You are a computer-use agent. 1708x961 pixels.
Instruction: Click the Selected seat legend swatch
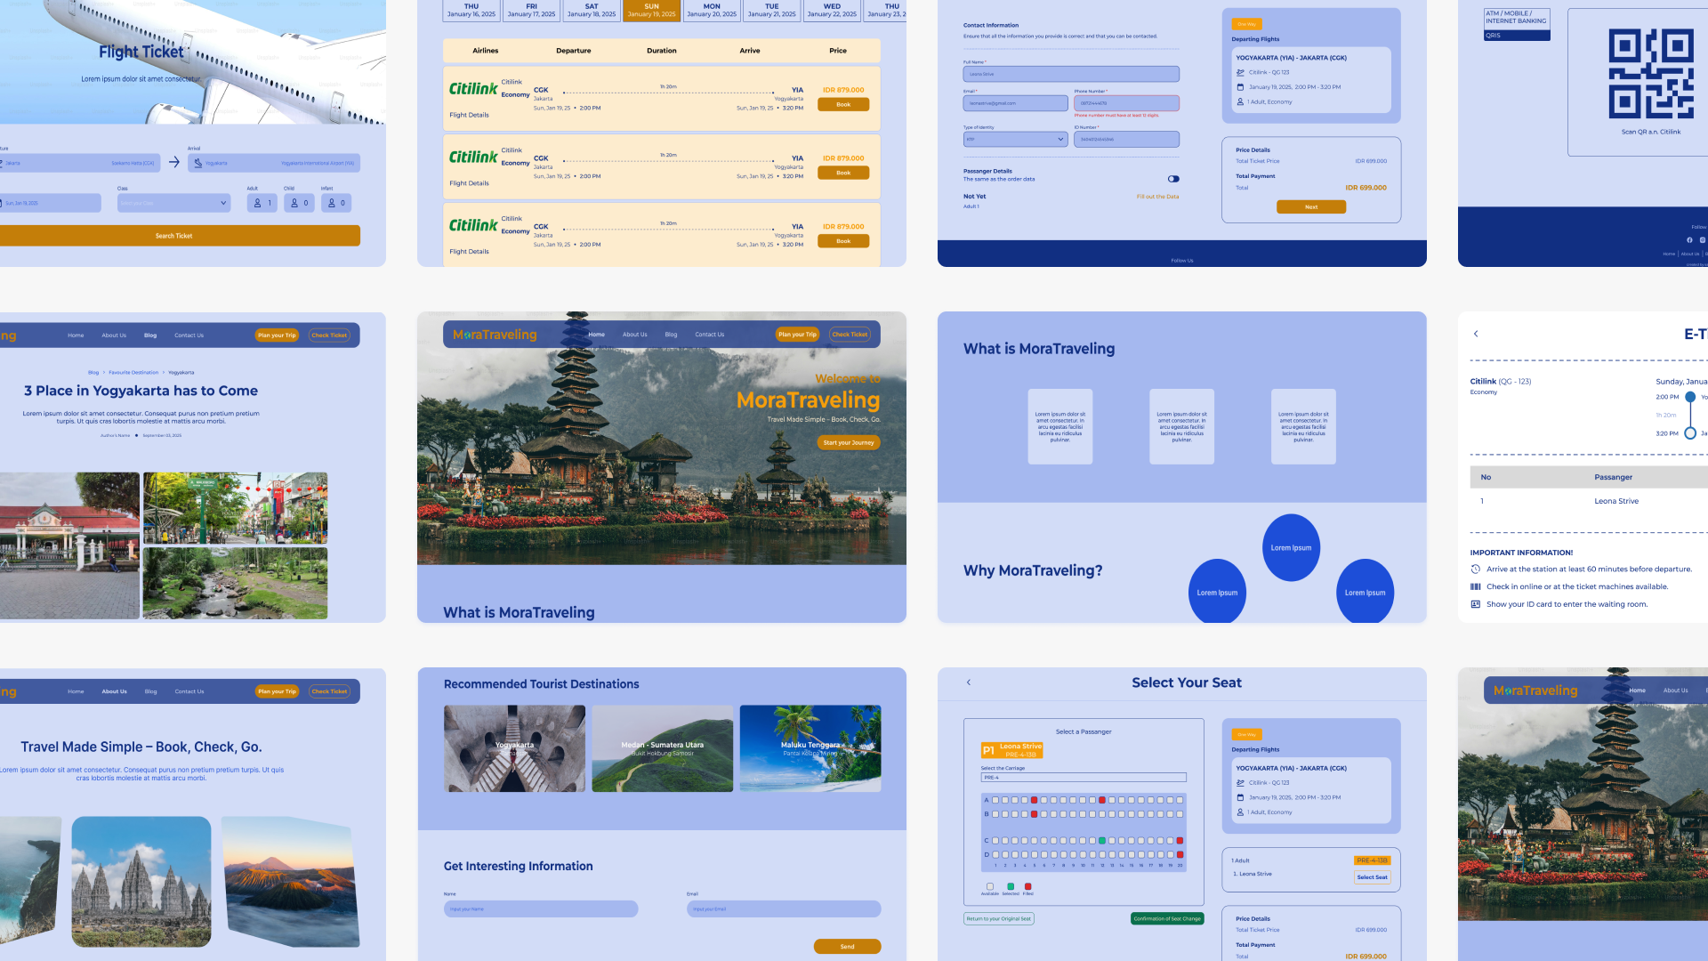point(1010,886)
